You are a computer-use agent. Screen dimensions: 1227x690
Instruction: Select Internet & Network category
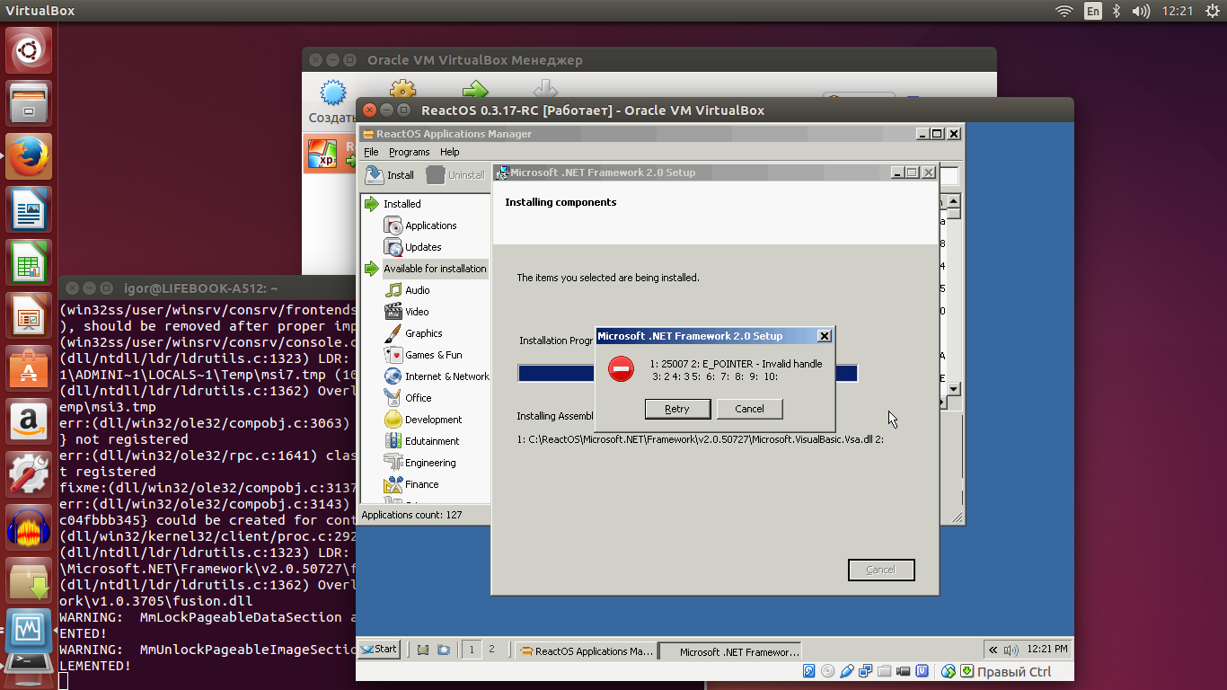coord(446,376)
